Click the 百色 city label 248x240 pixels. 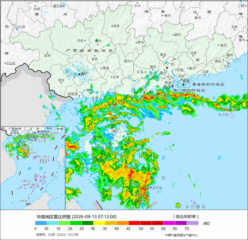[47, 56]
